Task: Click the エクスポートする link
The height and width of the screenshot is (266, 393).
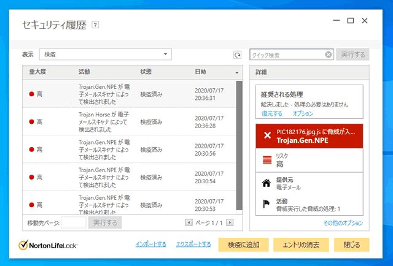Action: (193, 244)
